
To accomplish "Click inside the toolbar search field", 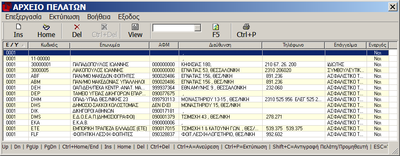I will pos(174,28).
